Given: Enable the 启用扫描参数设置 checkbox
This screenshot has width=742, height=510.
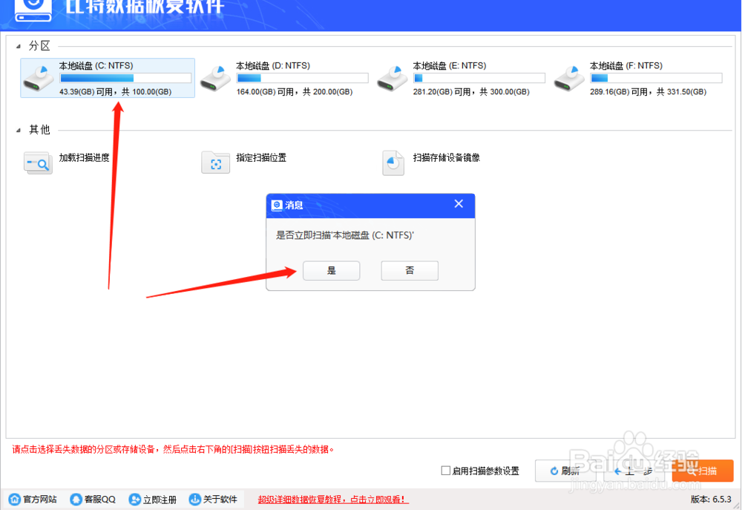Looking at the screenshot, I should point(445,470).
